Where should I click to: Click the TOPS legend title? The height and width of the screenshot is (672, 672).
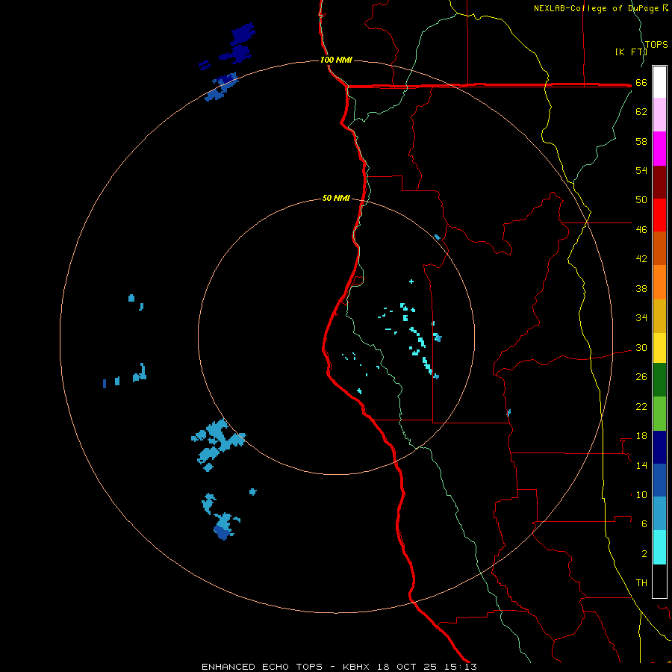656,44
